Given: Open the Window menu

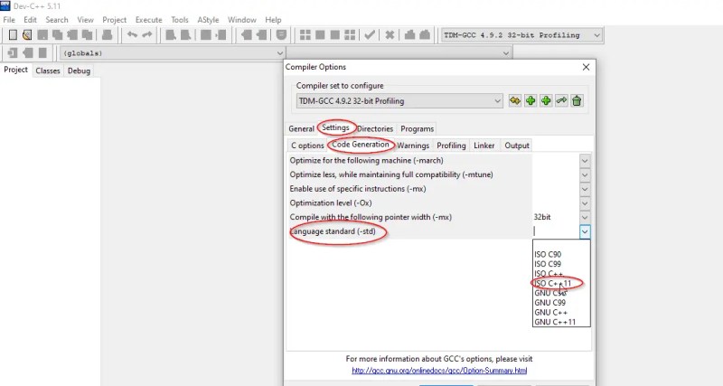Looking at the screenshot, I should coord(241,20).
